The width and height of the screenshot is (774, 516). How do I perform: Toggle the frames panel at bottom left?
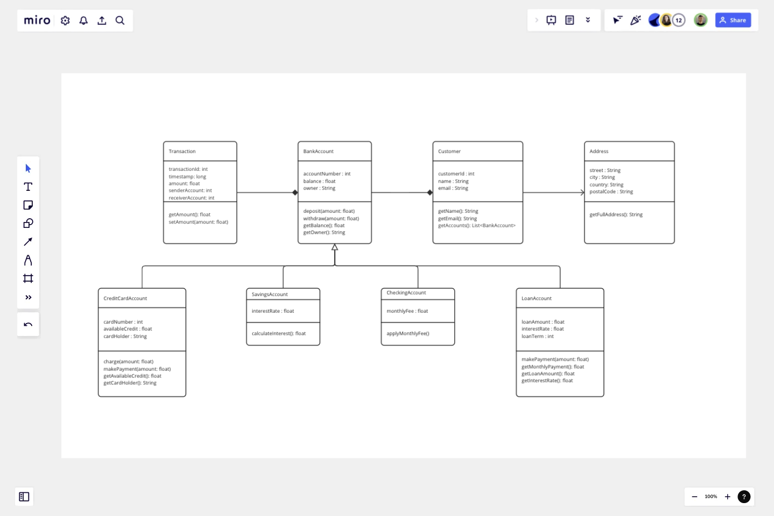[x=24, y=497]
